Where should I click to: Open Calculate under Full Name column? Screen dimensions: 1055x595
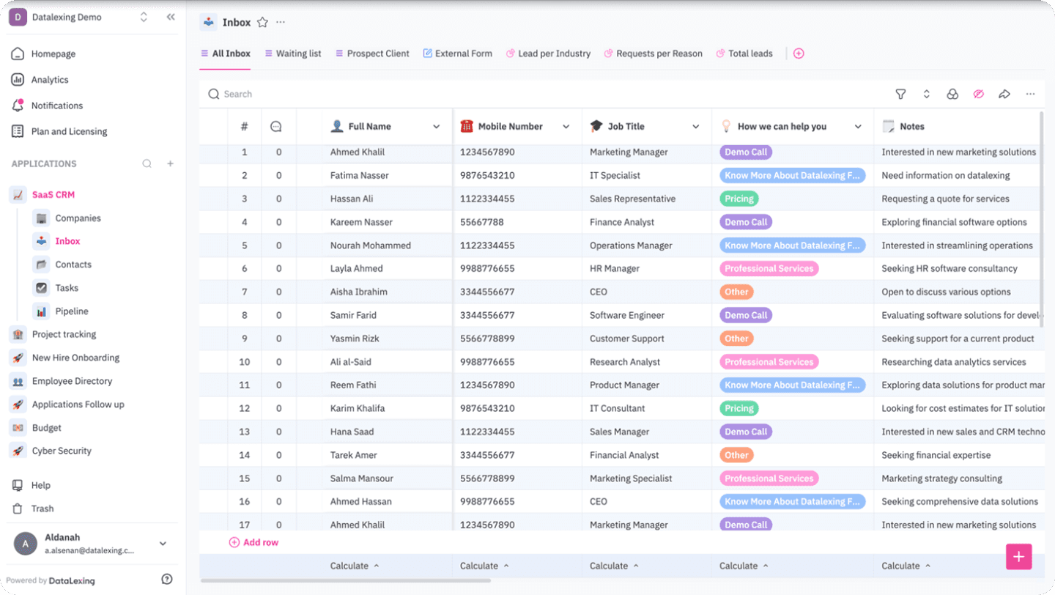(x=355, y=566)
